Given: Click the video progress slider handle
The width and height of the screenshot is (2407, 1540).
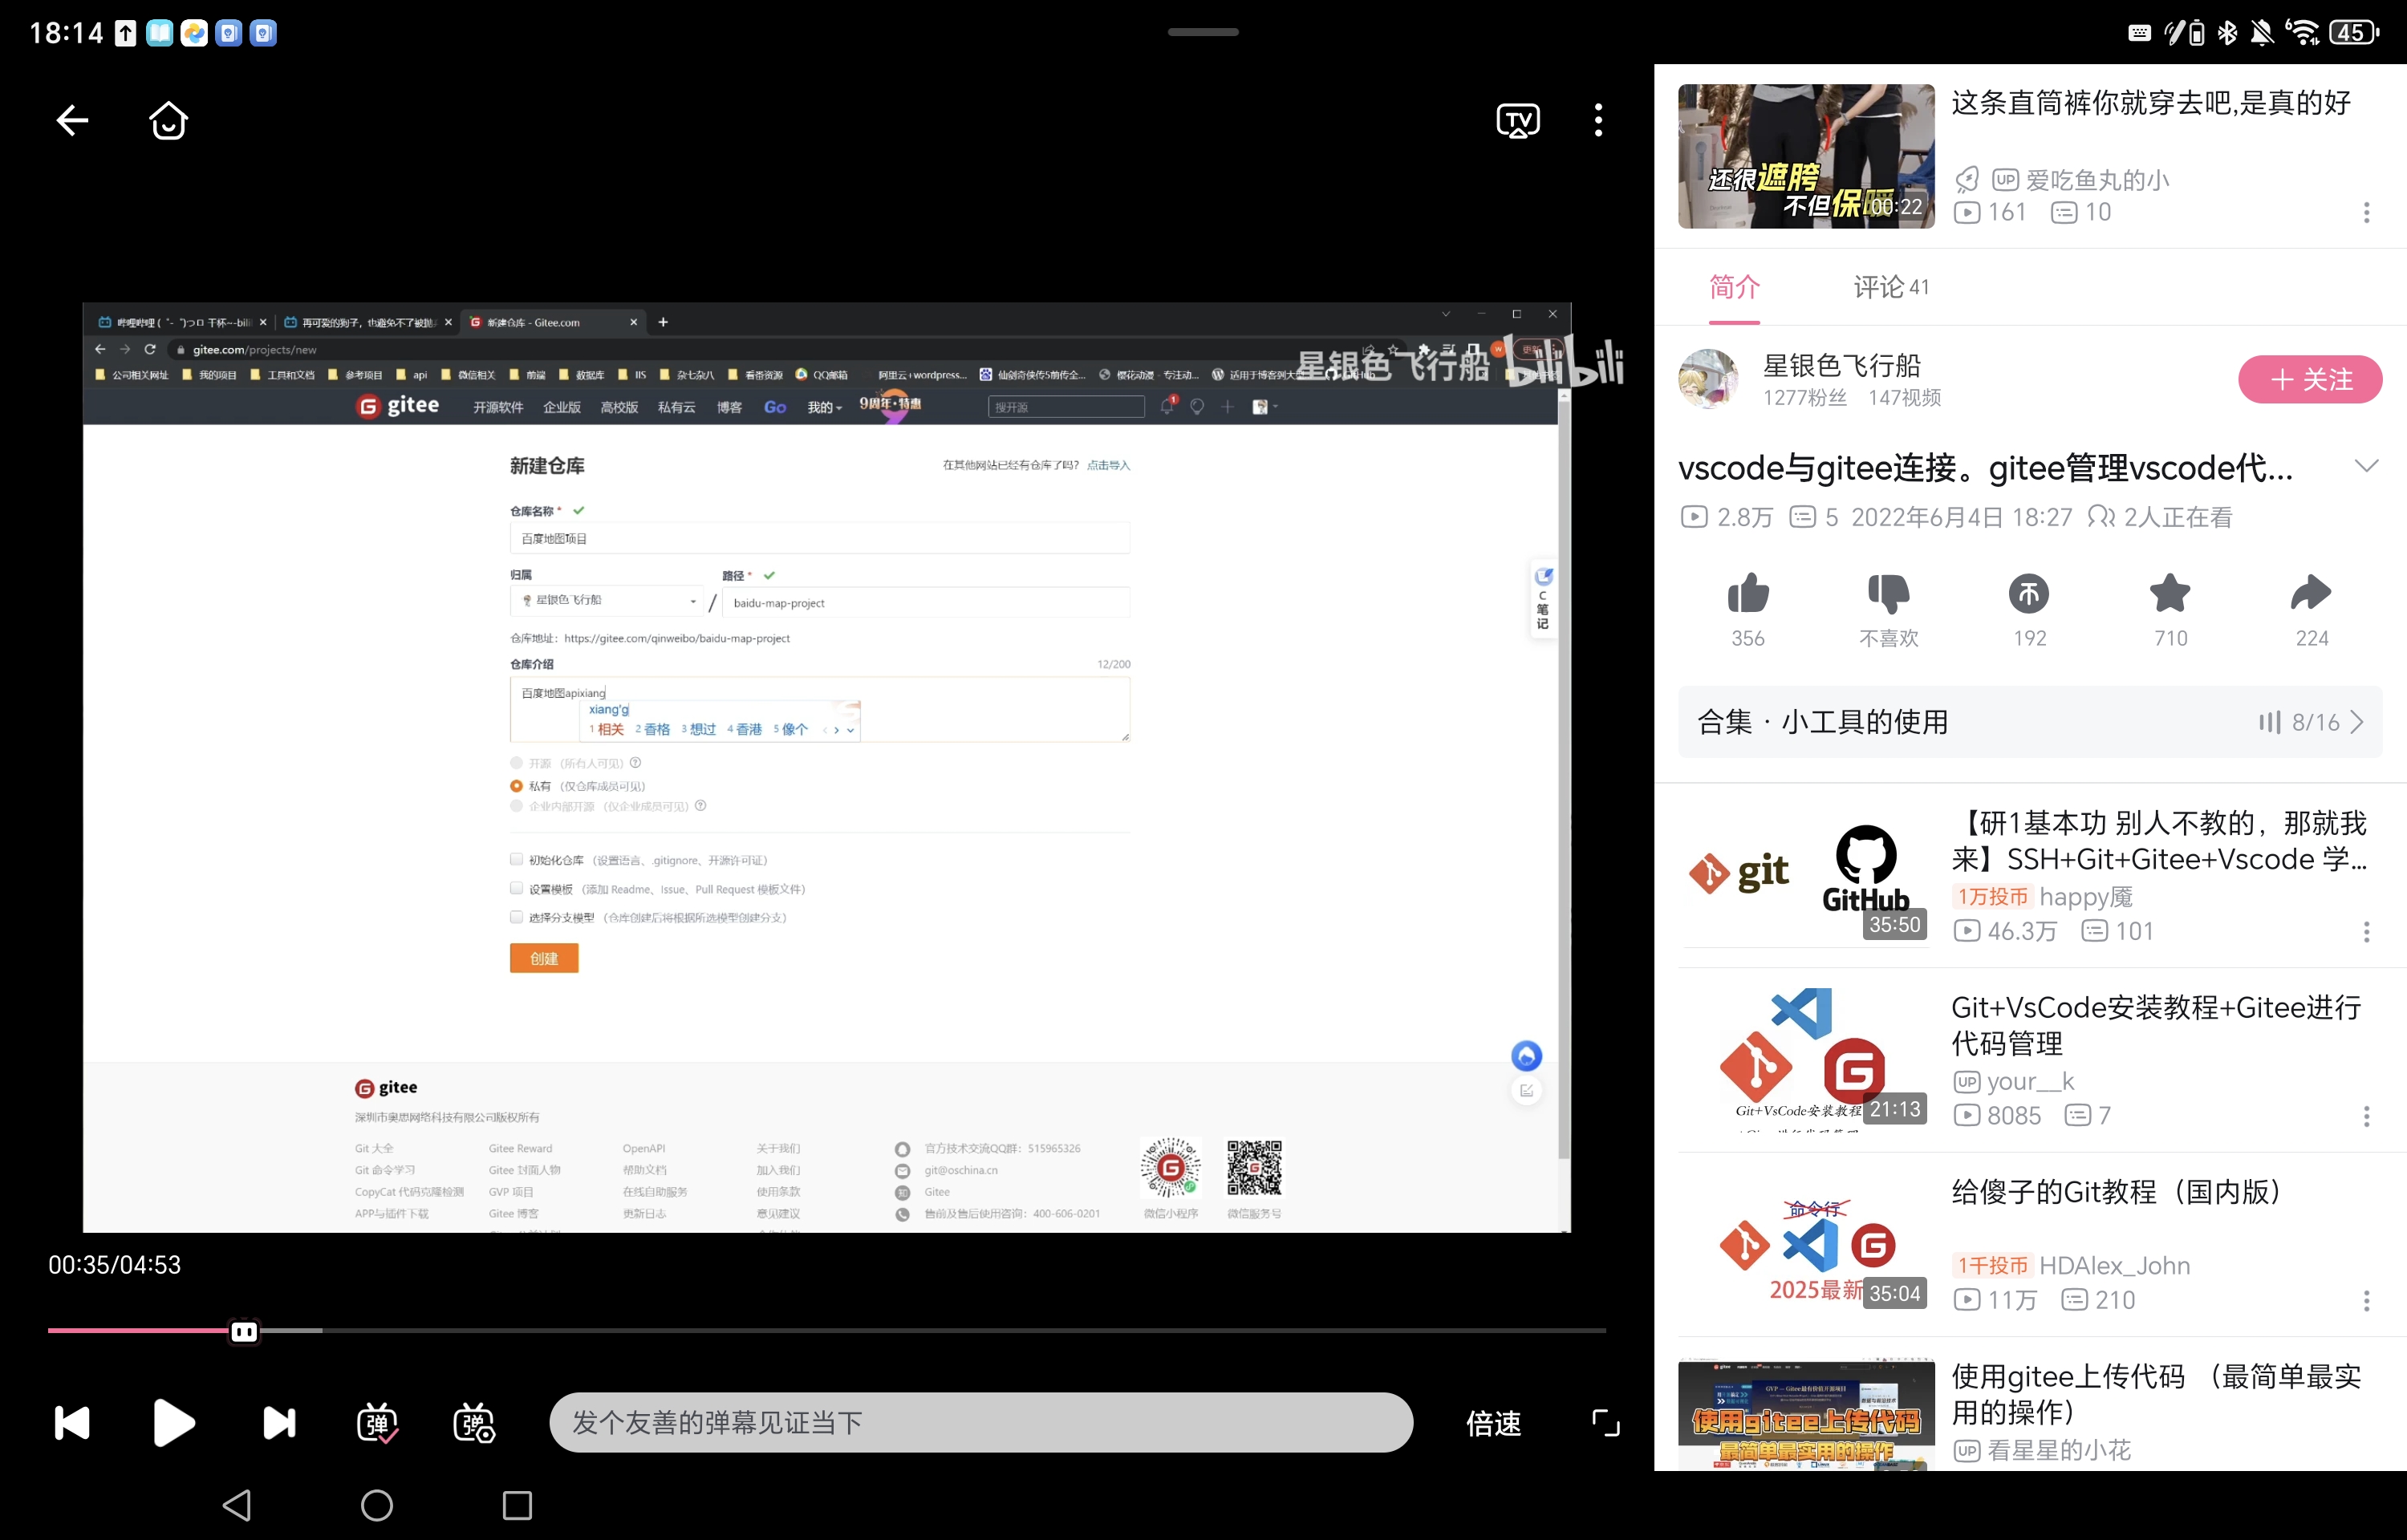Looking at the screenshot, I should pos(243,1331).
